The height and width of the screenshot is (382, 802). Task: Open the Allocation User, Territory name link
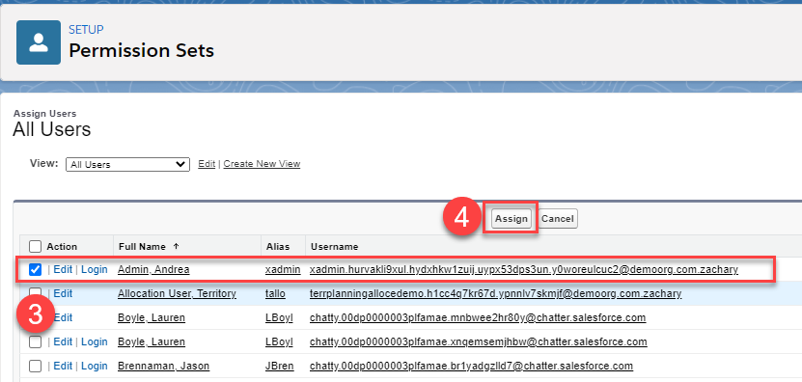[177, 293]
